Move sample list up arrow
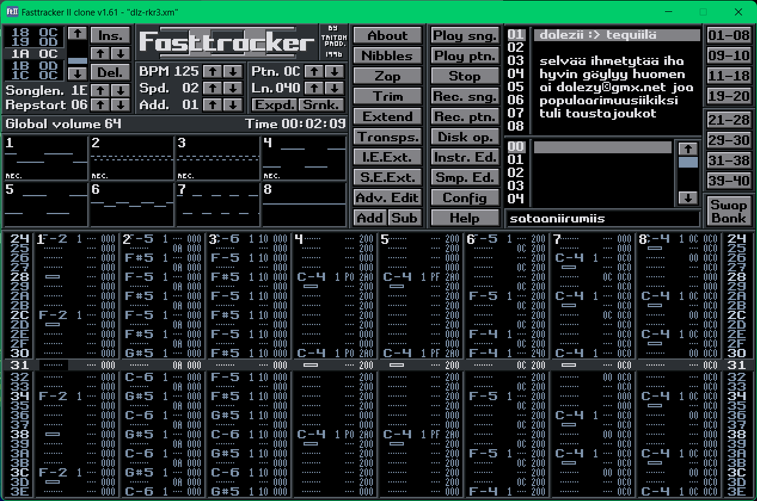 [688, 148]
